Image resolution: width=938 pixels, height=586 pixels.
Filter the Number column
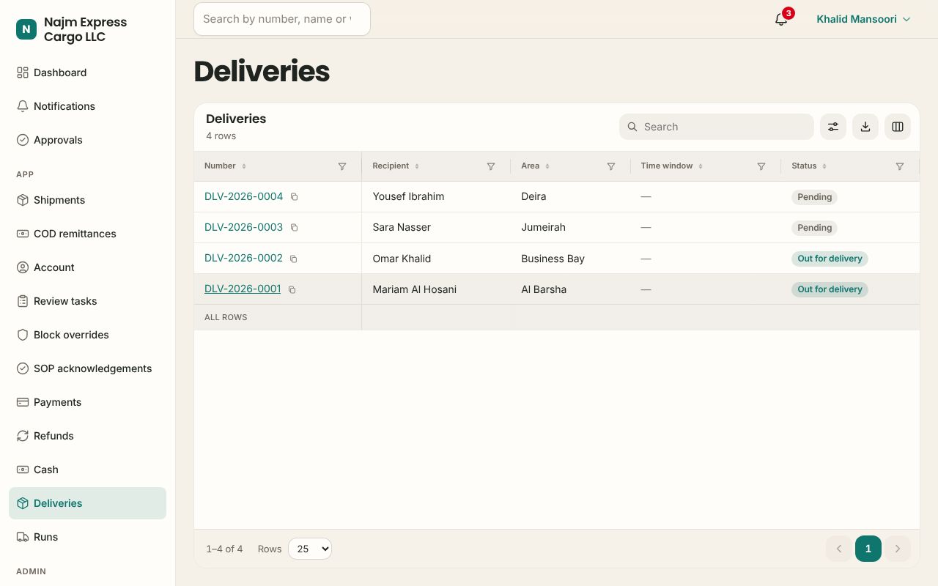point(342,166)
